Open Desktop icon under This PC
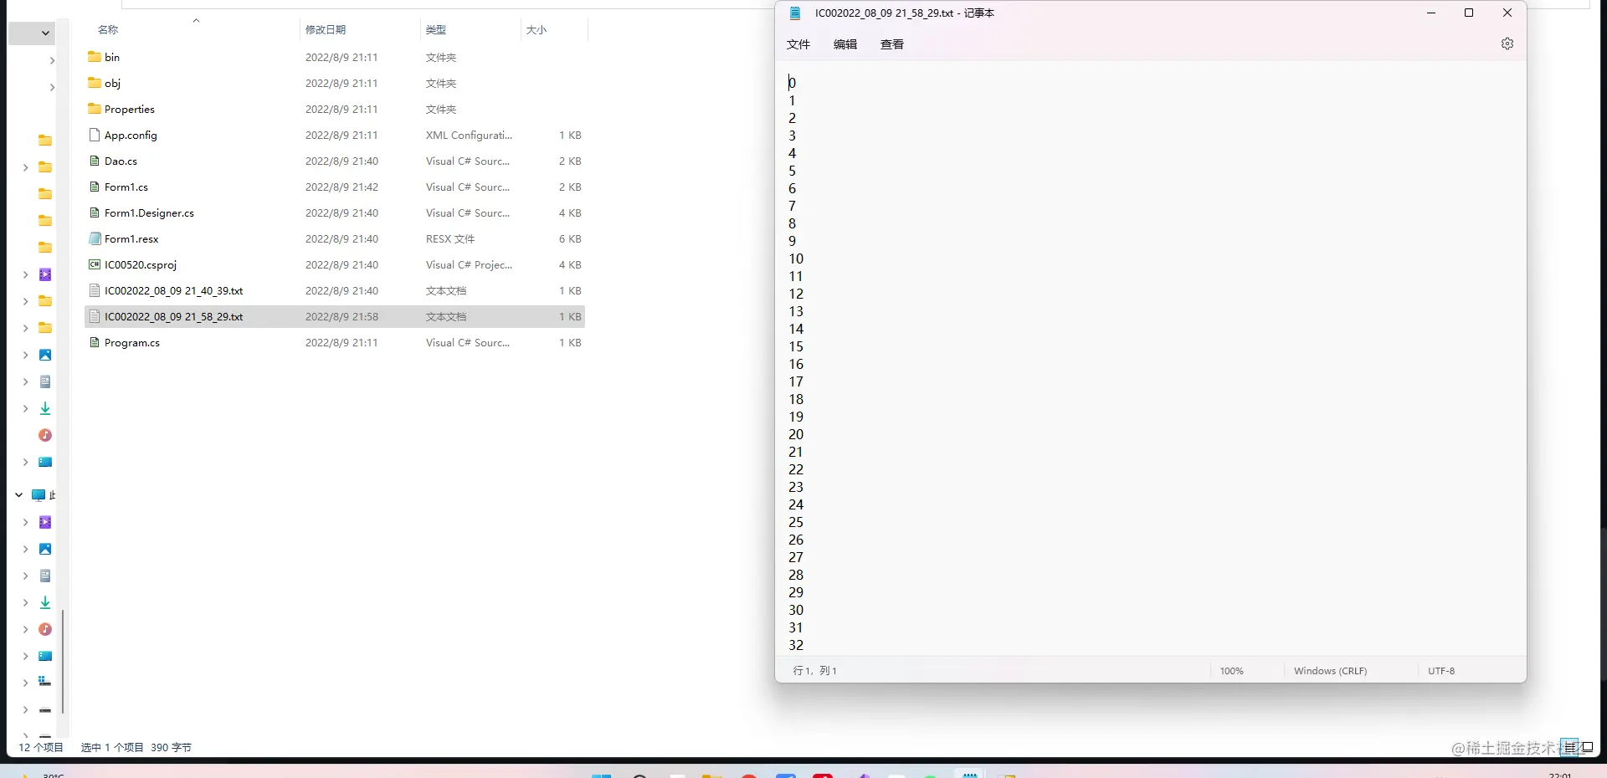The image size is (1607, 778). 45,656
